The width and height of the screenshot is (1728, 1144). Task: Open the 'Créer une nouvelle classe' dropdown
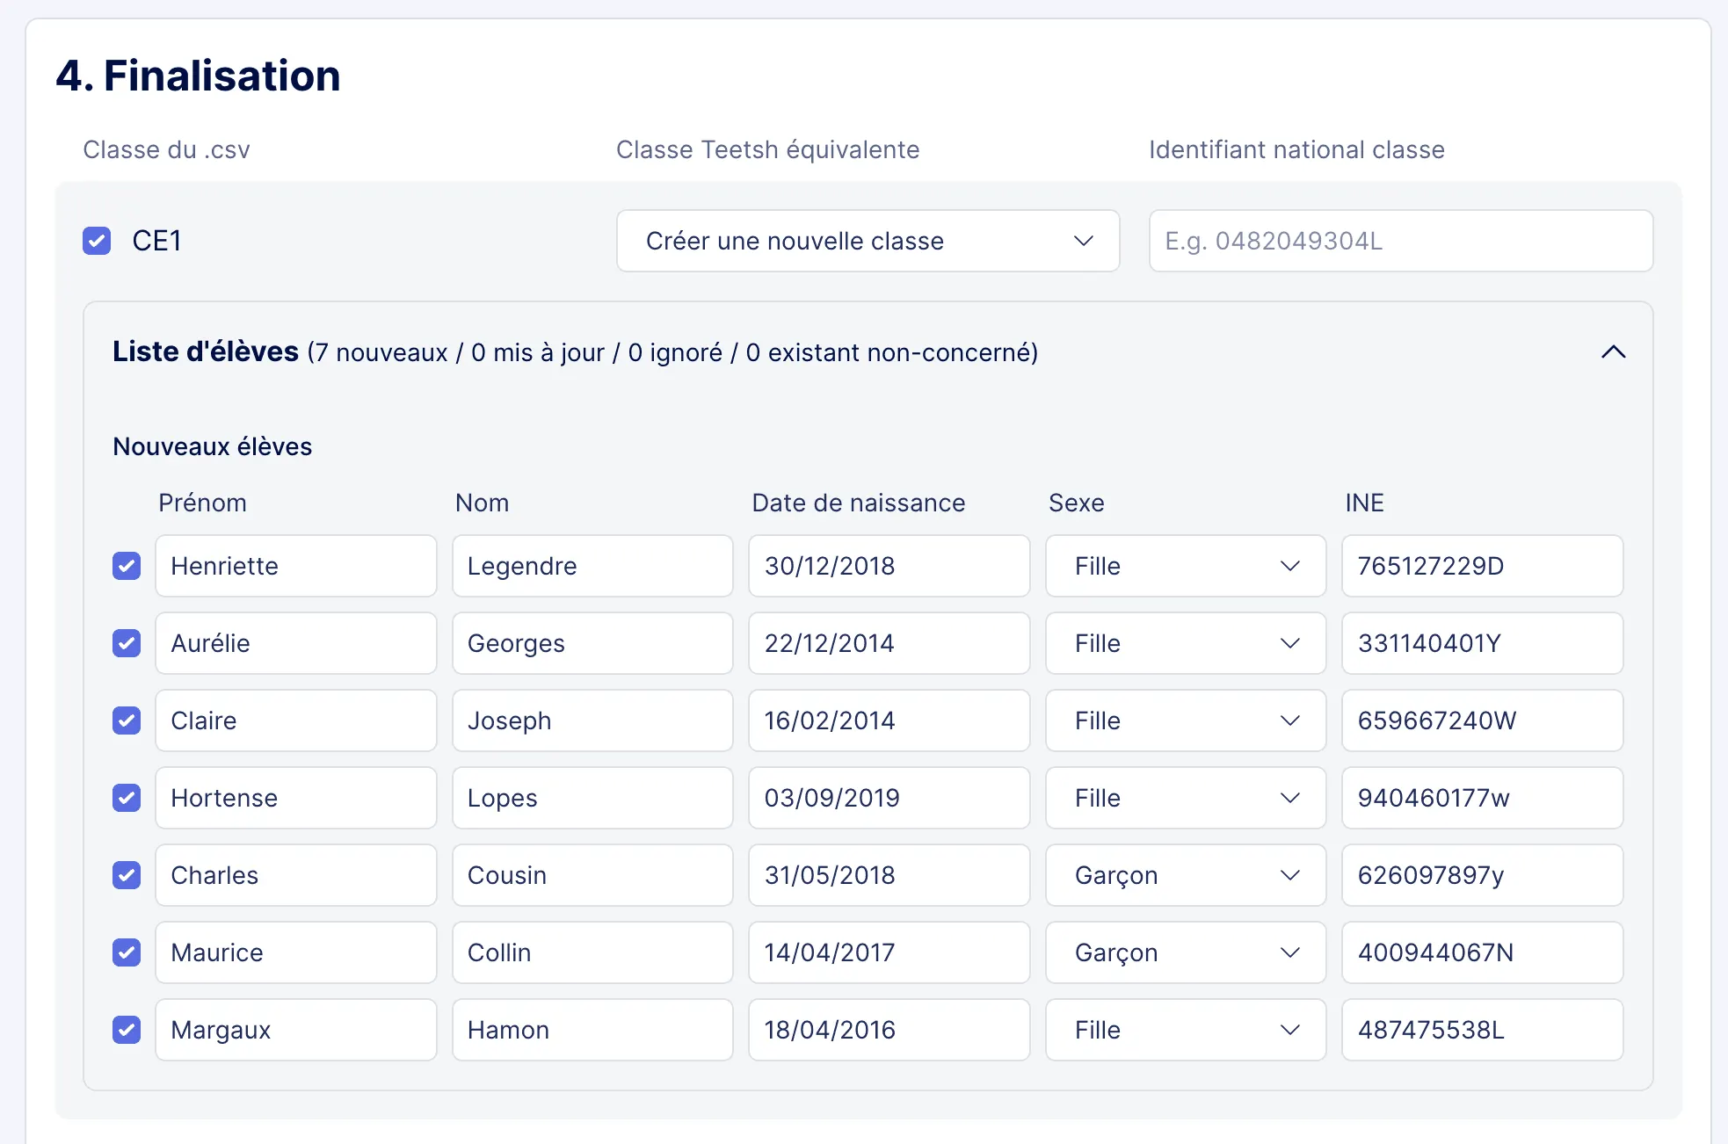[868, 241]
